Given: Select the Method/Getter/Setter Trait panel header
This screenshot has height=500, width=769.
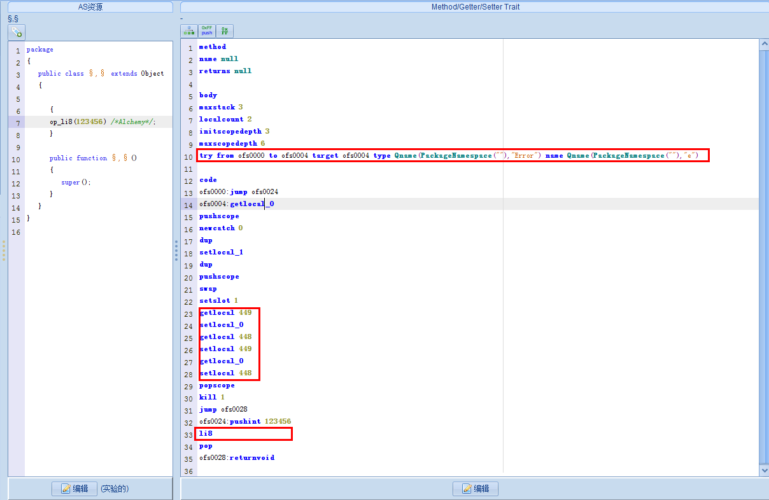Looking at the screenshot, I should [x=474, y=7].
